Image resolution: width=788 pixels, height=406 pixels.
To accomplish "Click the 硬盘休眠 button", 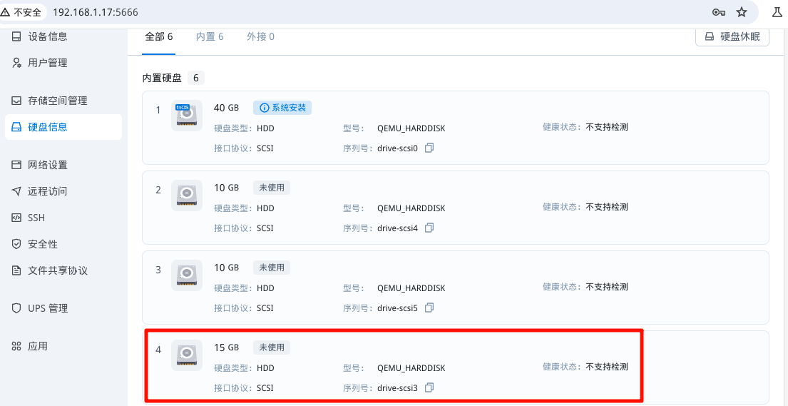I will point(732,36).
